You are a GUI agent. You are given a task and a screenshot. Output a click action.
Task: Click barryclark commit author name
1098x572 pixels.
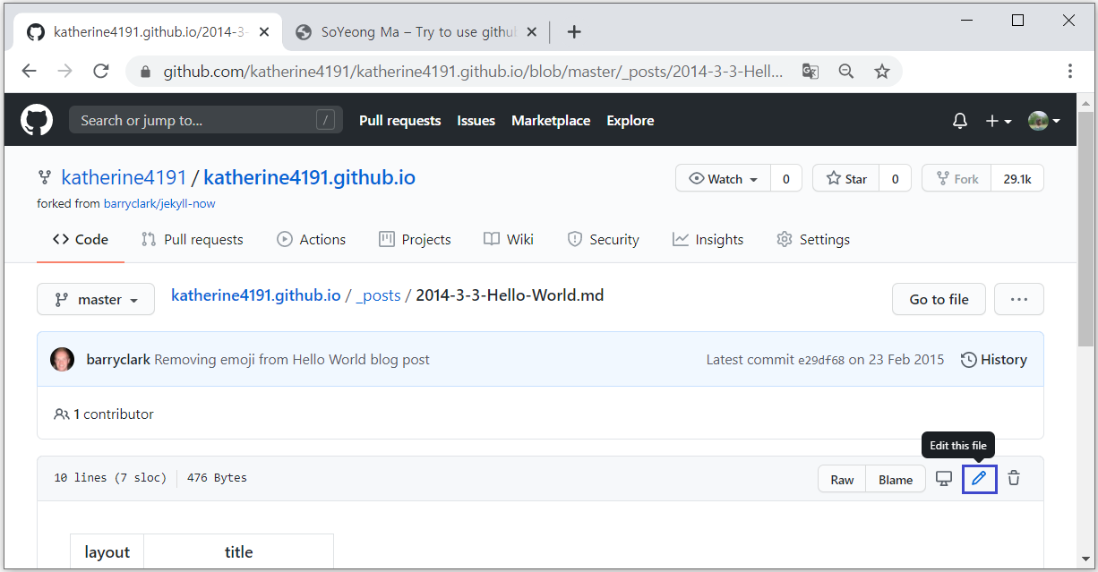pos(118,359)
